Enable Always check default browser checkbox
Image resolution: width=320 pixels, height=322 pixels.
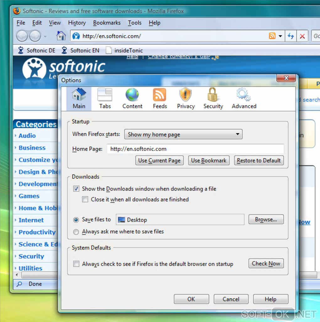point(76,264)
